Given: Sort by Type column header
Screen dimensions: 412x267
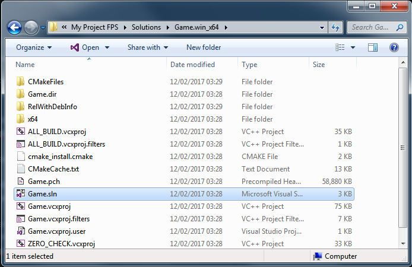Looking at the screenshot, I should click(x=249, y=65).
